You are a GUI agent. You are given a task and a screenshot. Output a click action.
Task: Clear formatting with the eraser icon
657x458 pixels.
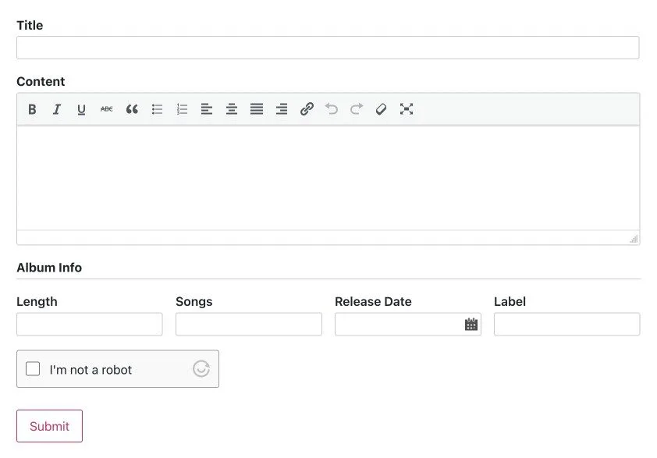coord(381,109)
